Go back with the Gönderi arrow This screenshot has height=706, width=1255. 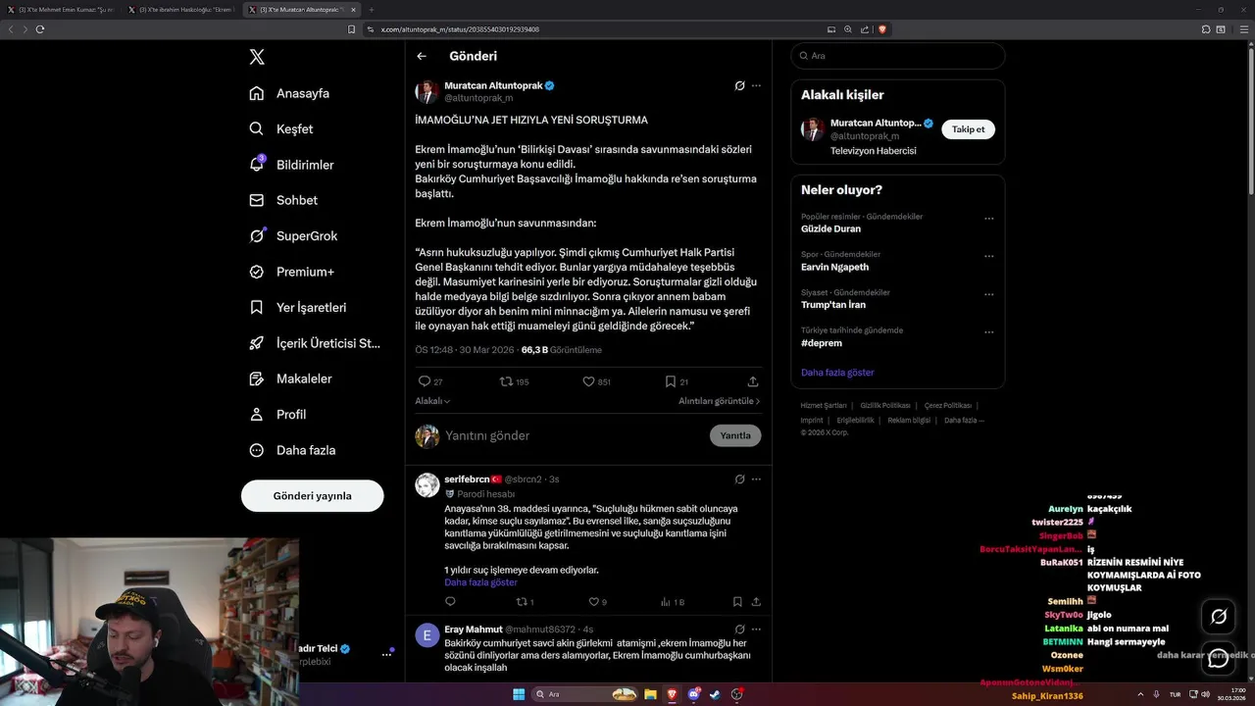pyautogui.click(x=422, y=56)
